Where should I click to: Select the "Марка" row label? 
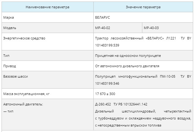9,17
